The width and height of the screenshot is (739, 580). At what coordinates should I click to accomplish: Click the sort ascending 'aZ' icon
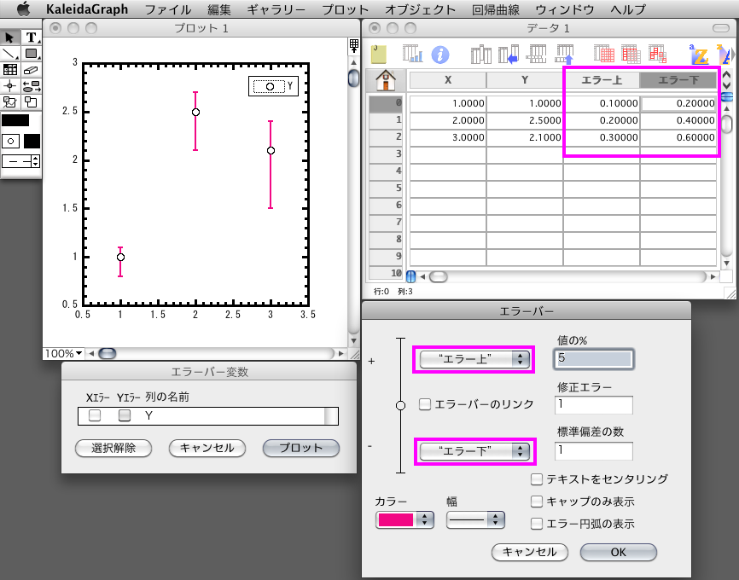coord(699,55)
